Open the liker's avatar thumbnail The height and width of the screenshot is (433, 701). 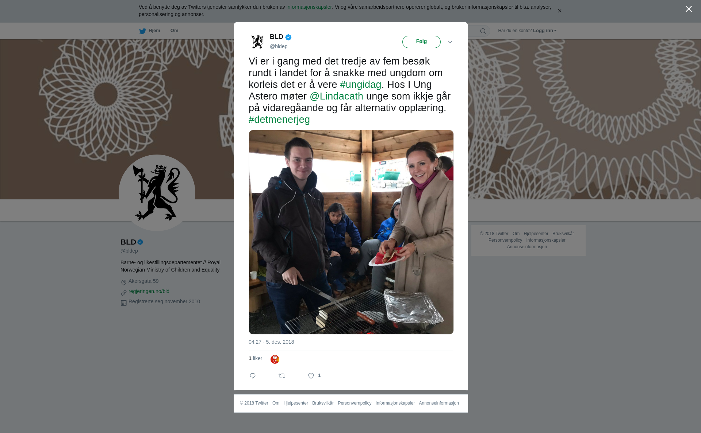pos(275,359)
